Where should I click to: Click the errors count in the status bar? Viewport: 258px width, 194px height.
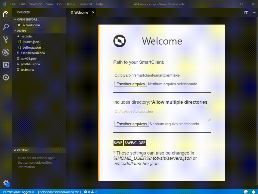[x=87, y=192]
